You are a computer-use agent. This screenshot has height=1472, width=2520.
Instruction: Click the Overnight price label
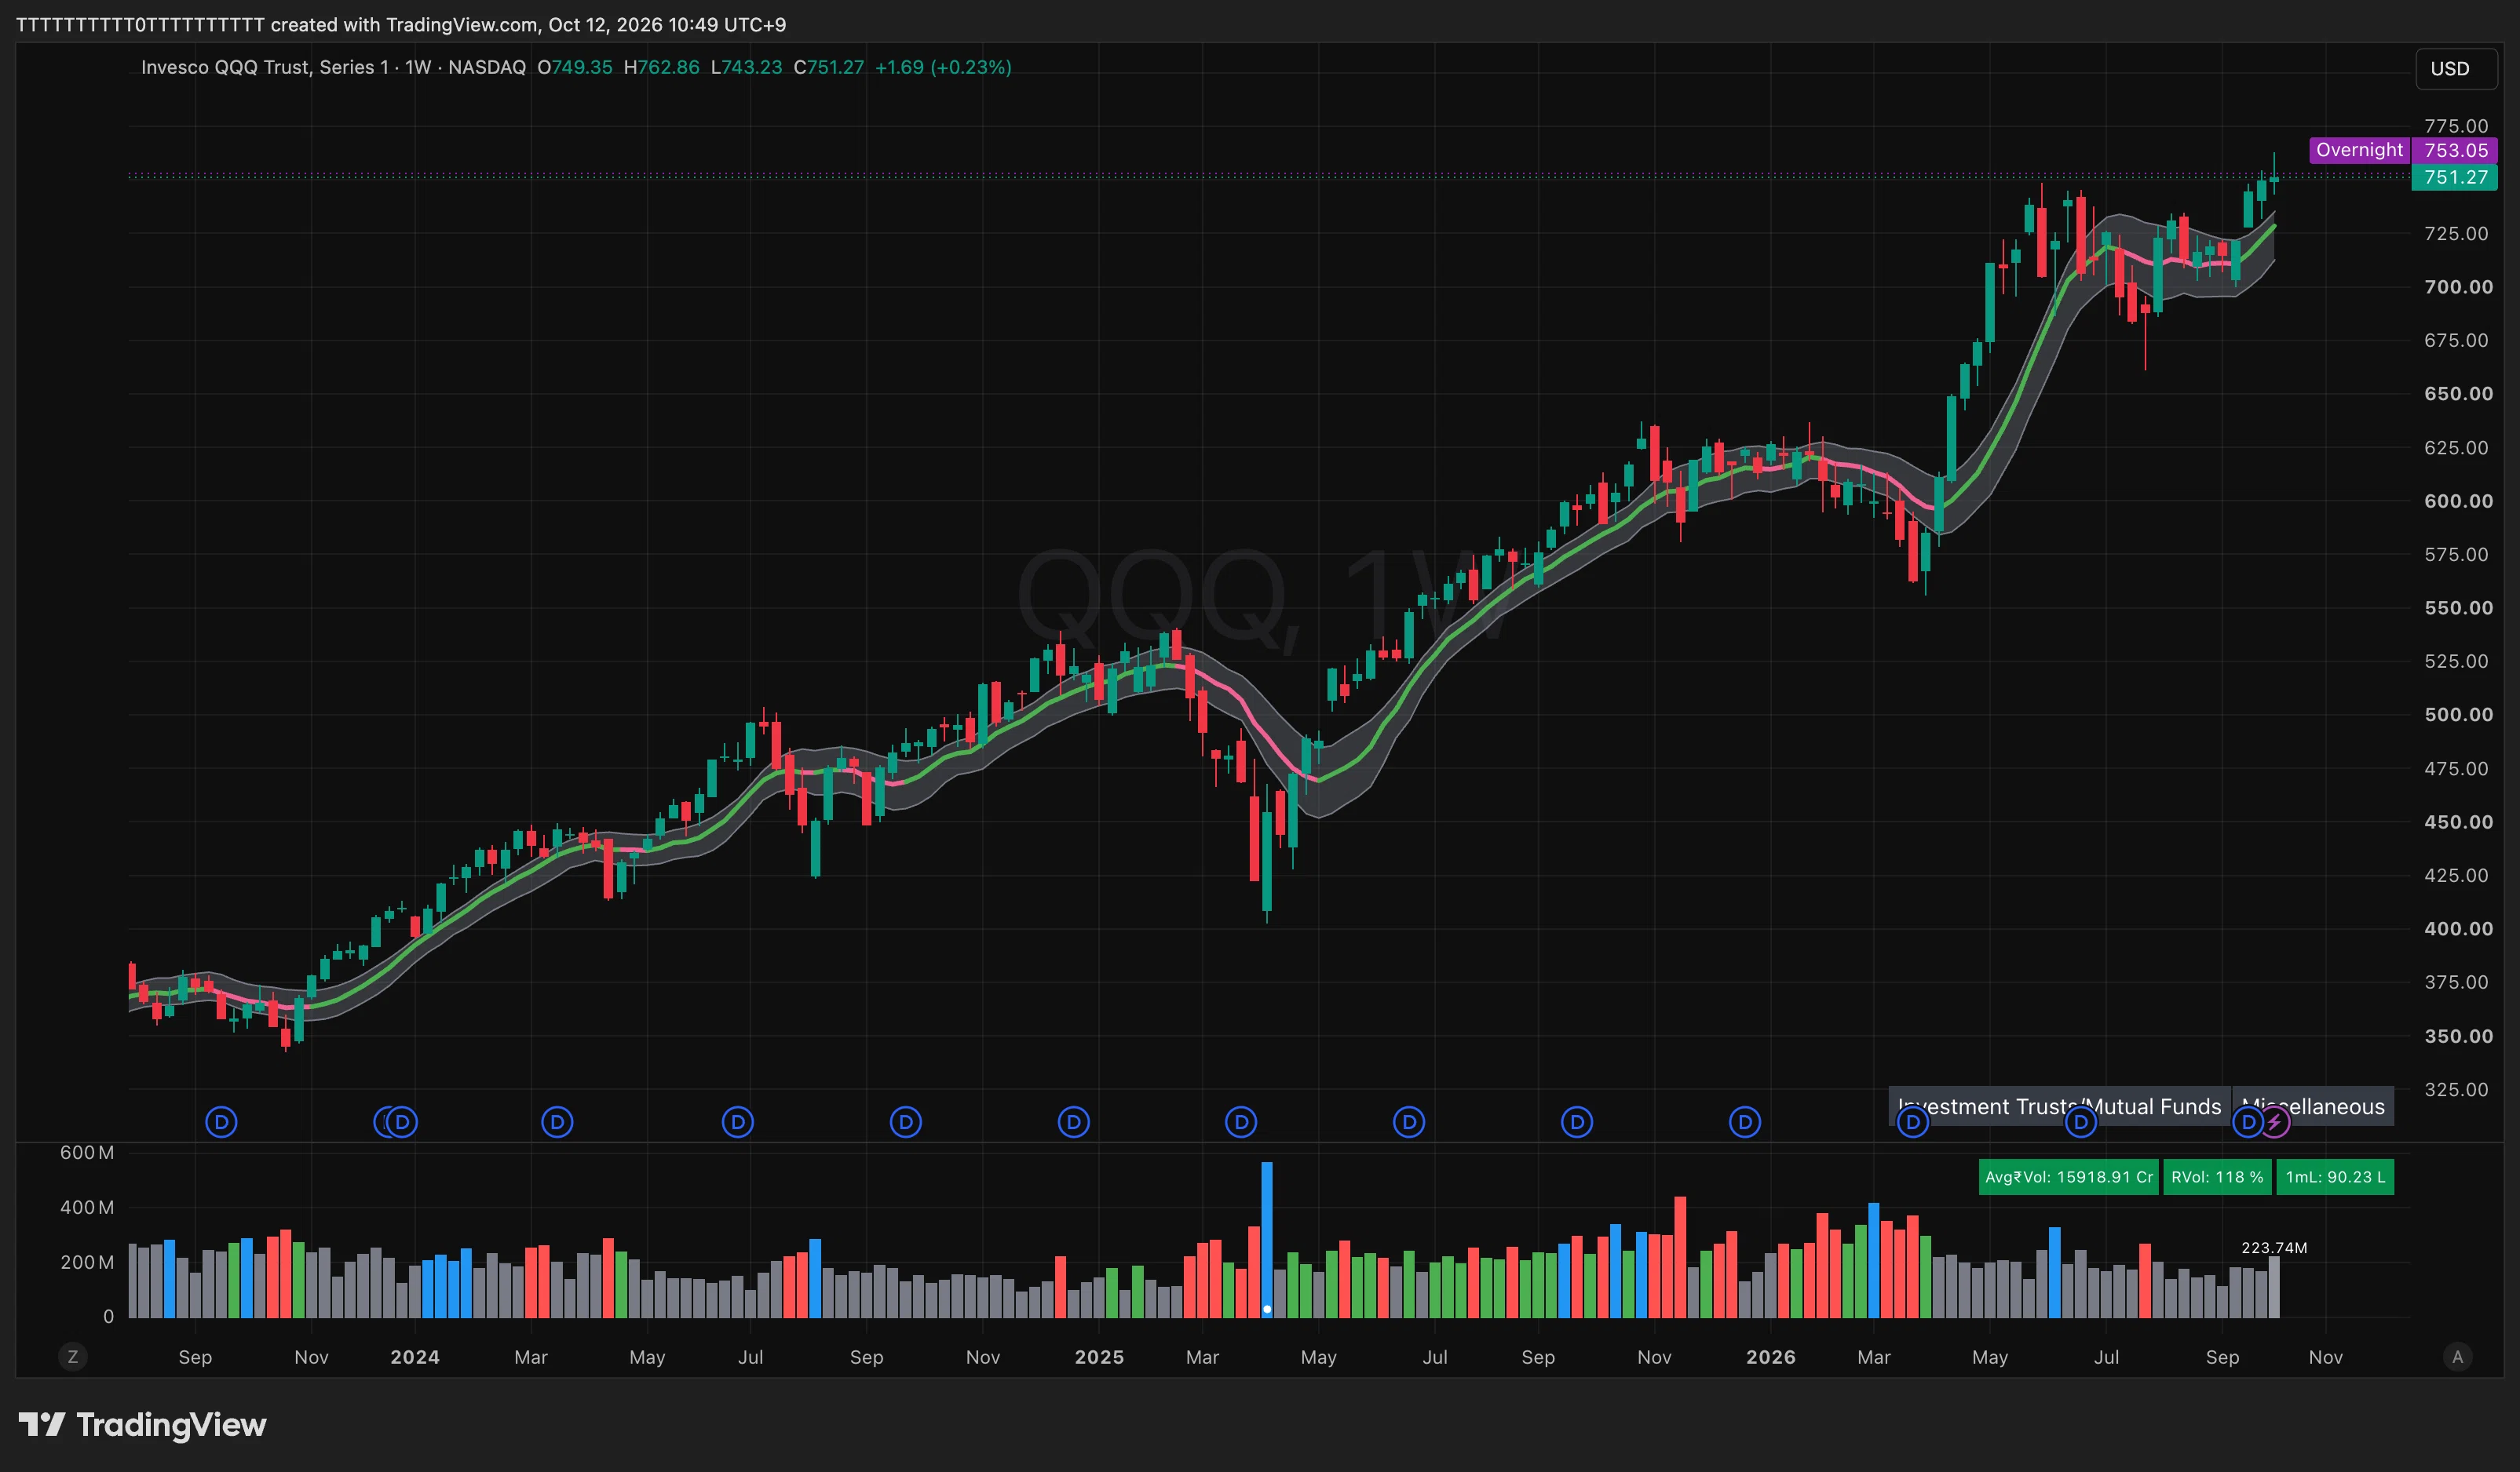2359,150
